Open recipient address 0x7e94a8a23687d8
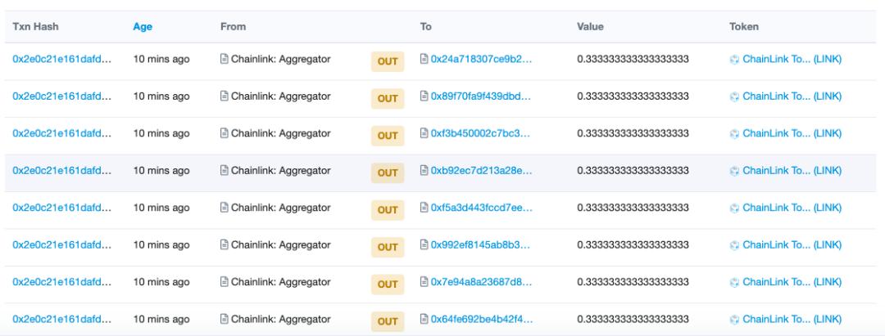 tap(482, 281)
